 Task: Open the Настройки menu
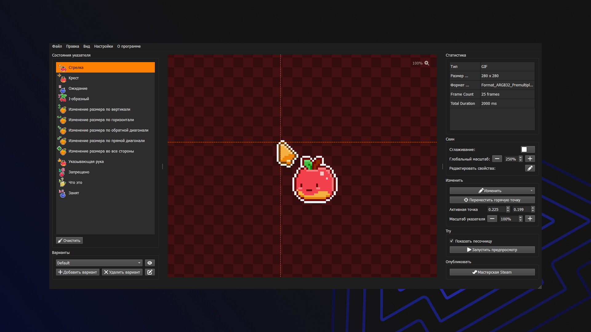click(x=104, y=46)
